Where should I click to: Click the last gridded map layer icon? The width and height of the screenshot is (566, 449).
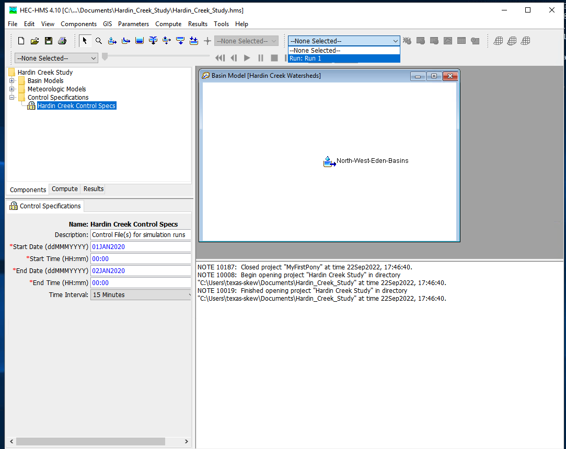pyautogui.click(x=526, y=41)
